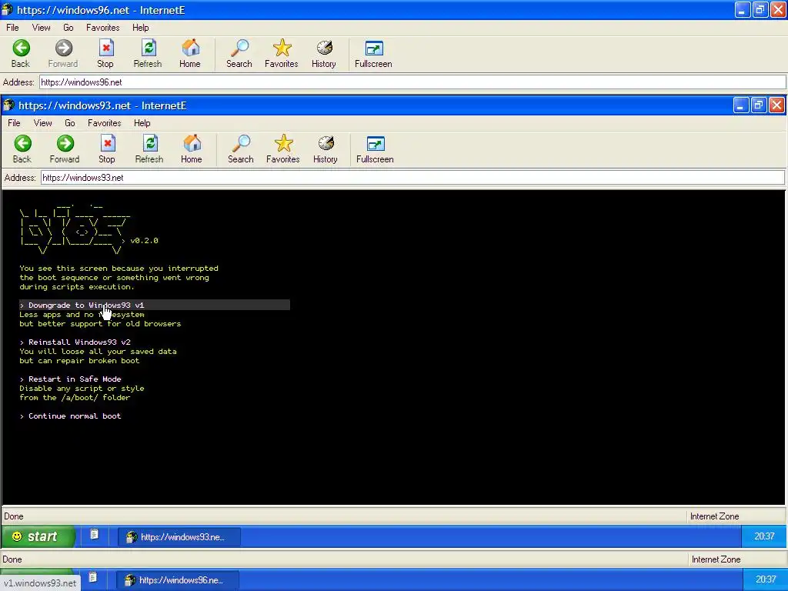This screenshot has width=788, height=591.
Task: Restore the windows93.net InternetE window
Action: coord(759,105)
